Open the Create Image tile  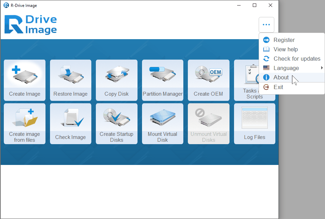(x=25, y=80)
